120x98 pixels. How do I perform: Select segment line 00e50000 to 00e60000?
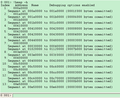pos(60,87)
